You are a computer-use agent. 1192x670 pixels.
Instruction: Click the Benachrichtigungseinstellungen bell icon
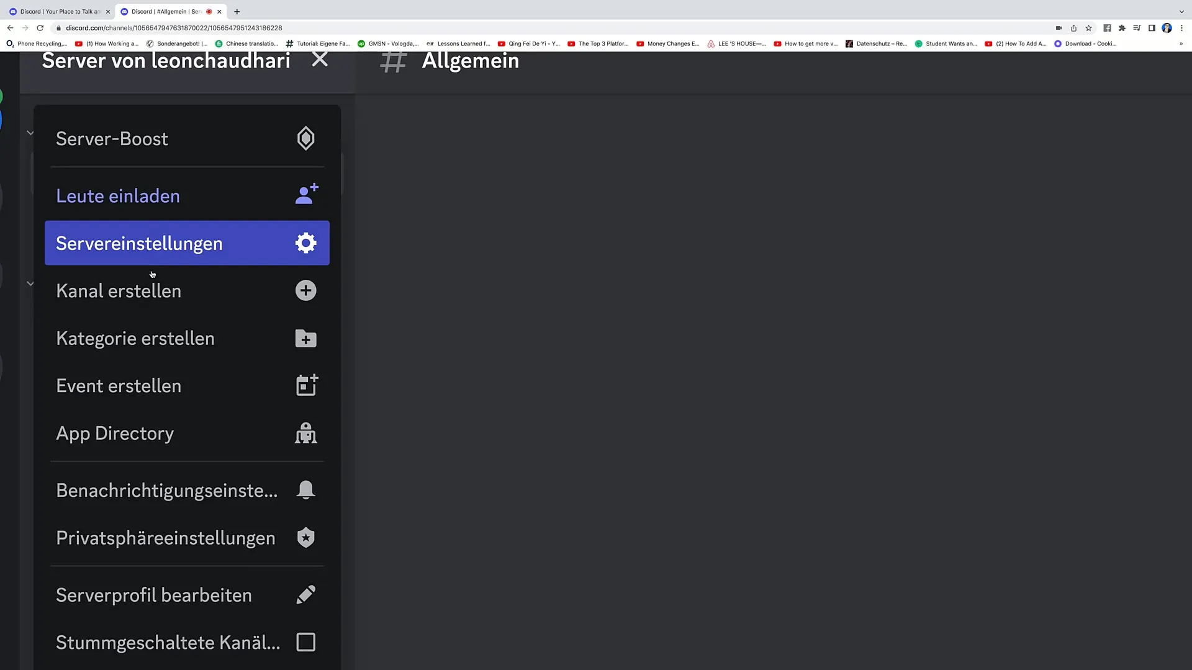point(305,490)
